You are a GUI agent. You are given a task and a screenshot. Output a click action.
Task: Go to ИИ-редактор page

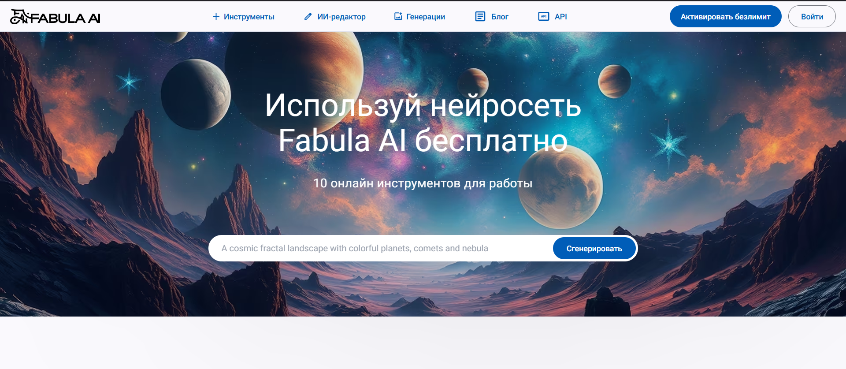pyautogui.click(x=341, y=17)
